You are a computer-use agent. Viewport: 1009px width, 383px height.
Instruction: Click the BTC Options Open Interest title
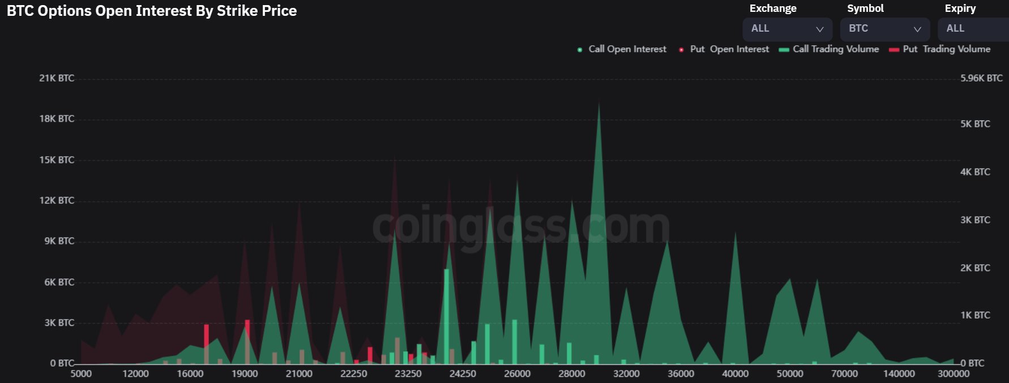pyautogui.click(x=152, y=11)
